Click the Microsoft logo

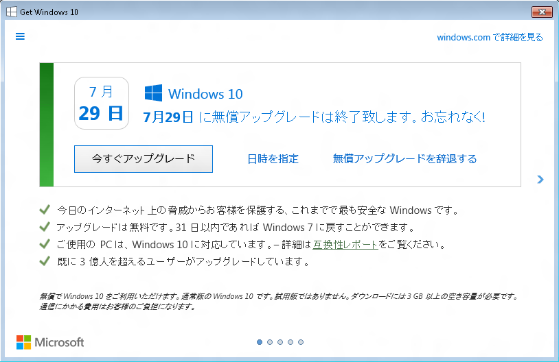click(x=50, y=342)
